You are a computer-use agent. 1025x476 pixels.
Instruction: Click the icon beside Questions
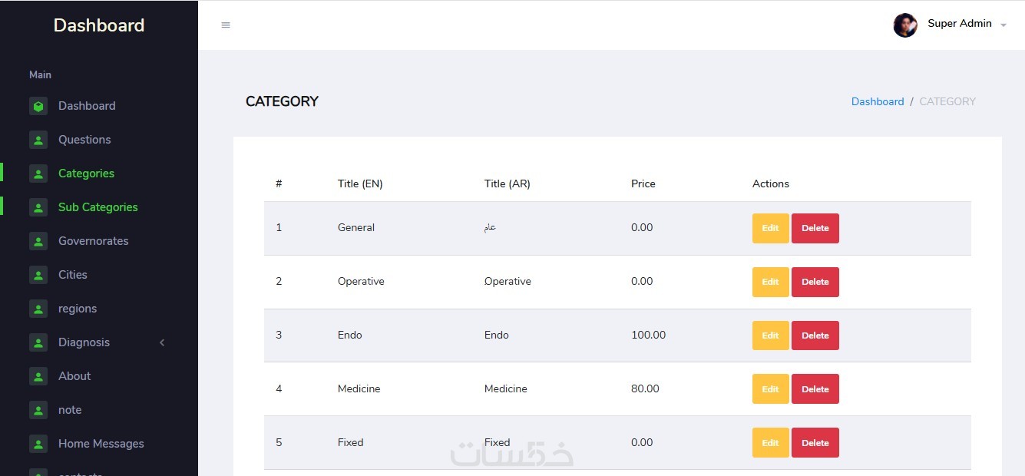point(38,140)
